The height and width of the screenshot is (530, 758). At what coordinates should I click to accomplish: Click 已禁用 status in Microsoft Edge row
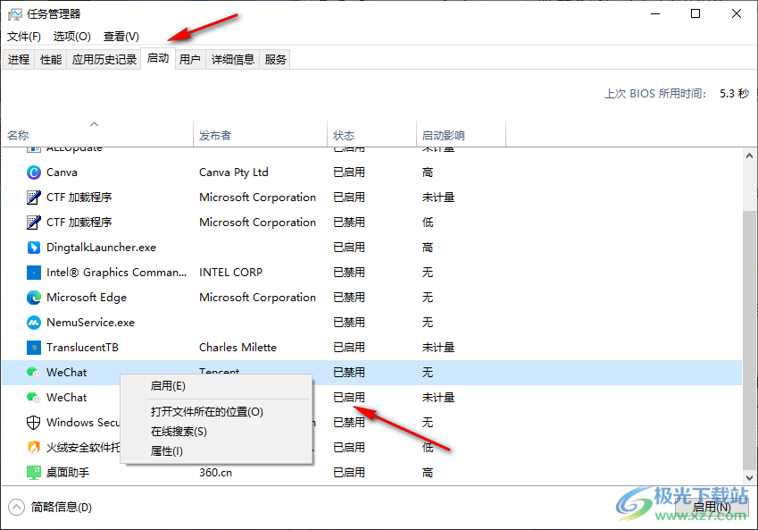pyautogui.click(x=349, y=298)
